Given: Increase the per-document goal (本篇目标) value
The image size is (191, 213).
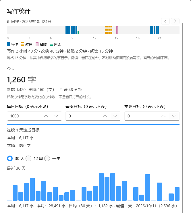Looking at the screenshot, I should (x=163, y=116).
